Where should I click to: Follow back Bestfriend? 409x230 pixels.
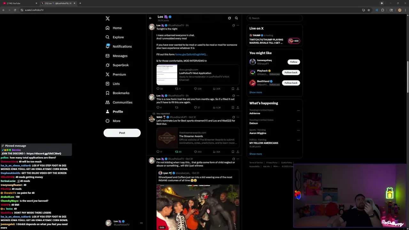(x=291, y=83)
